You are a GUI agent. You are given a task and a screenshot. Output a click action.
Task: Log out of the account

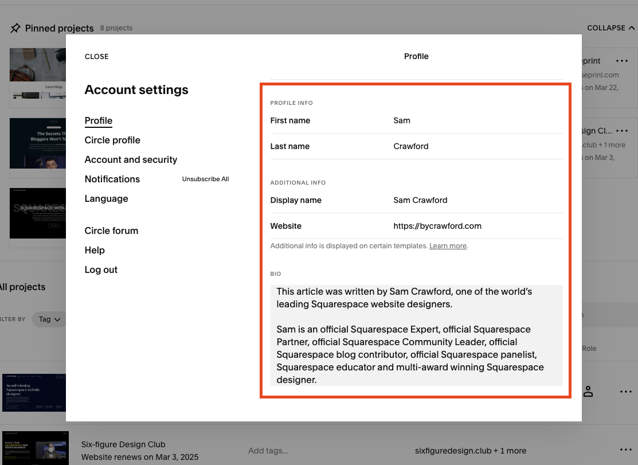pyautogui.click(x=101, y=269)
